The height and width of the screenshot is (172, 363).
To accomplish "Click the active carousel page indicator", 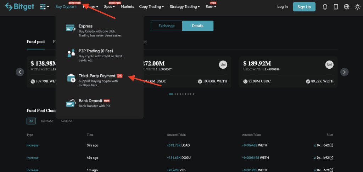I will tap(171, 94).
